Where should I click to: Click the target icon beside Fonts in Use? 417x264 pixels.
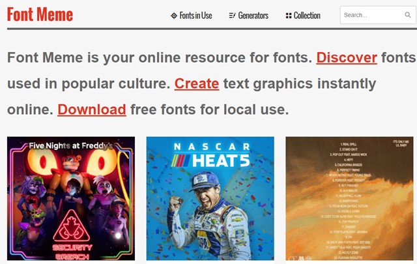174,16
